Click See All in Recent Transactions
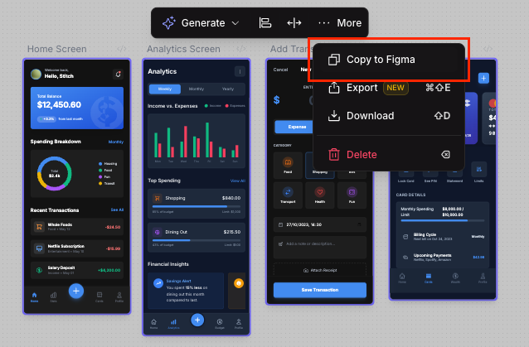 pyautogui.click(x=117, y=210)
